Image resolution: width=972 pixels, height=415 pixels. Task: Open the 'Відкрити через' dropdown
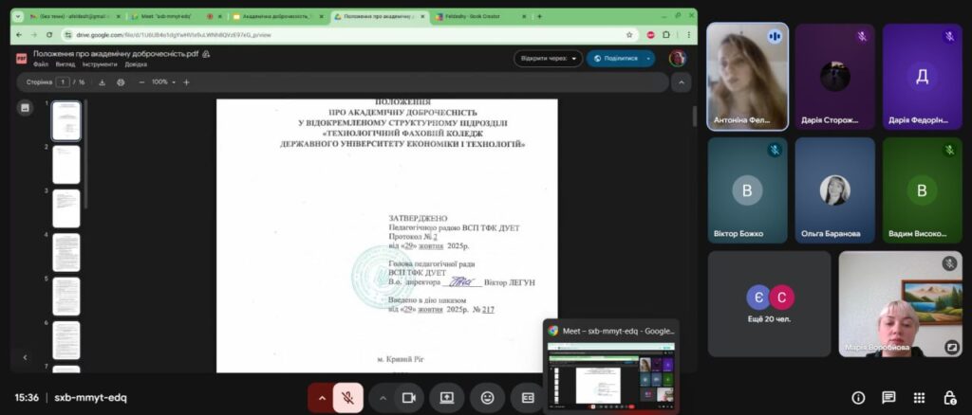(548, 58)
